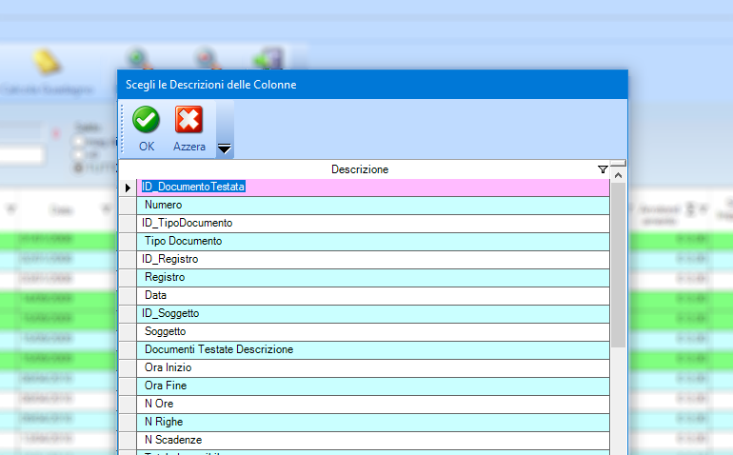Click the scrollbar up arrow in the grid
This screenshot has height=455, width=733.
(x=618, y=175)
